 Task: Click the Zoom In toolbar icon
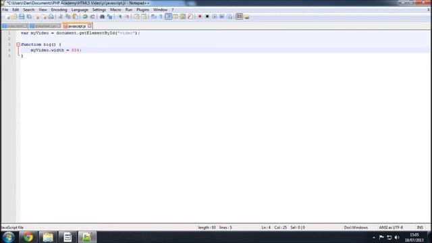(120, 17)
